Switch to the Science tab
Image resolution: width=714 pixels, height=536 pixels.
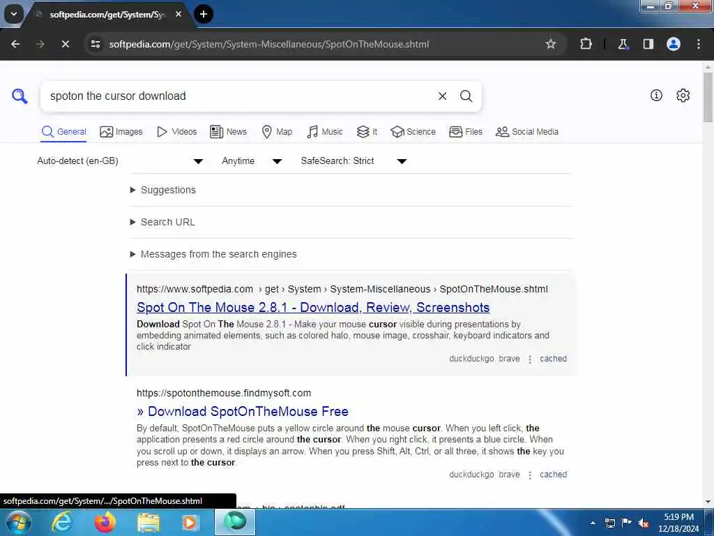click(x=413, y=132)
